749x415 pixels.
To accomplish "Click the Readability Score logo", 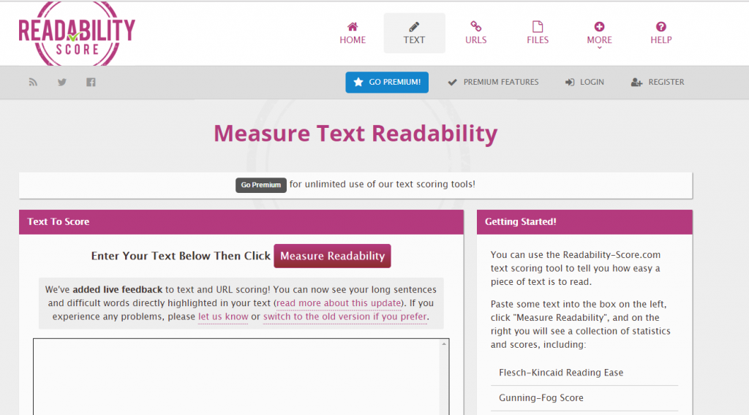I will 77,34.
